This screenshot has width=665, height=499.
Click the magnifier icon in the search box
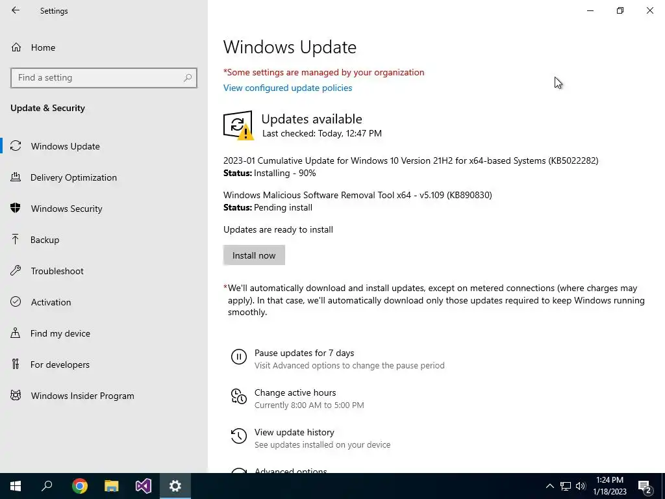[188, 78]
